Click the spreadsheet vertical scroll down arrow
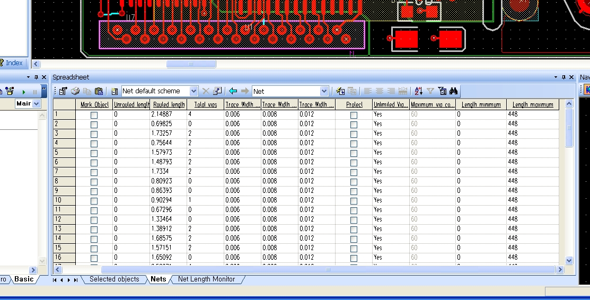This screenshot has width=590, height=300. click(x=569, y=260)
